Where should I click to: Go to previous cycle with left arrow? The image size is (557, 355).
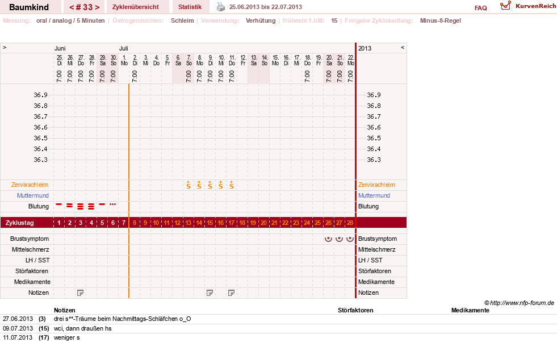[72, 7]
